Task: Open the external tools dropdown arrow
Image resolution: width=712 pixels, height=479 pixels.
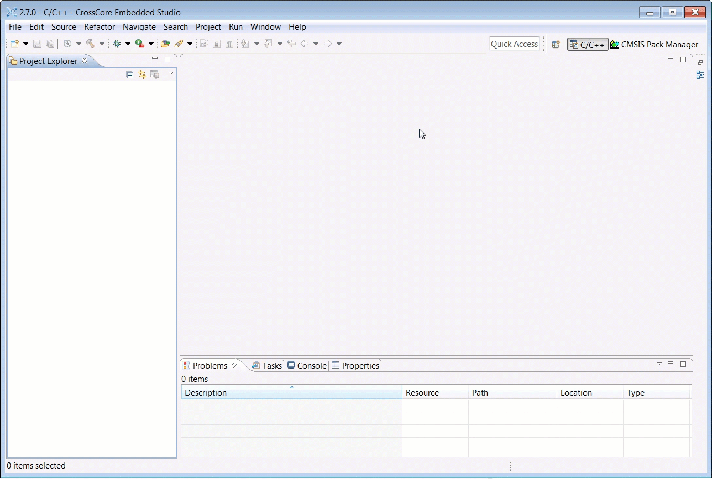Action: coord(151,44)
